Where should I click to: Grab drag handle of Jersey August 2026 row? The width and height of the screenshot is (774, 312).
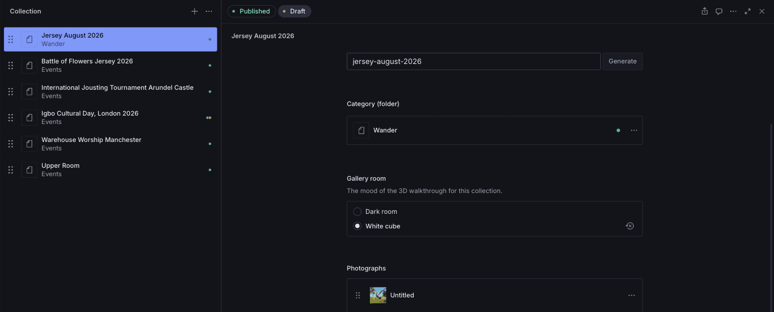click(x=11, y=39)
